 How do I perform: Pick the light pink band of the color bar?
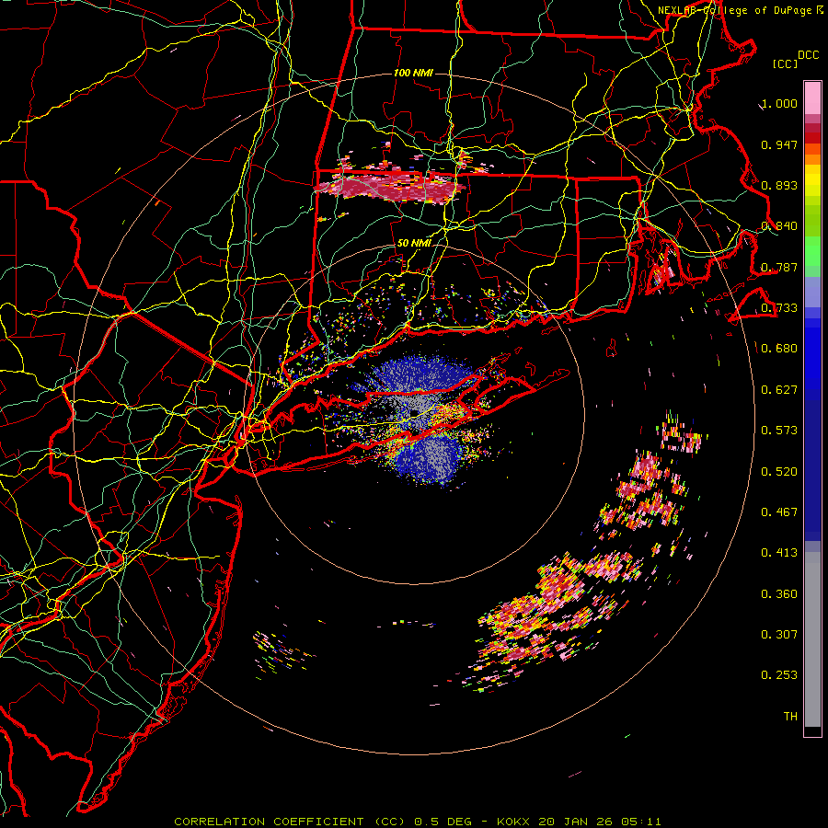(812, 98)
